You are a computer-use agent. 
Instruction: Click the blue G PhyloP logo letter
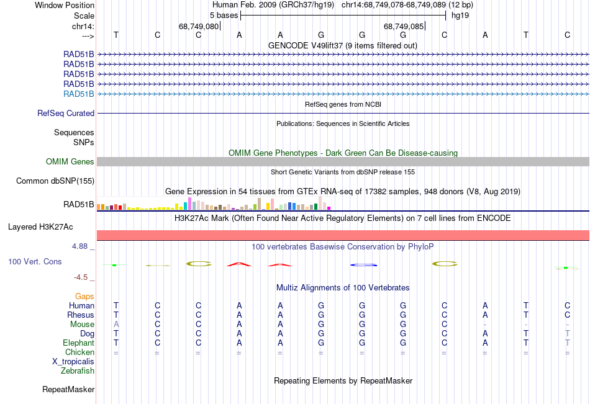click(x=363, y=265)
